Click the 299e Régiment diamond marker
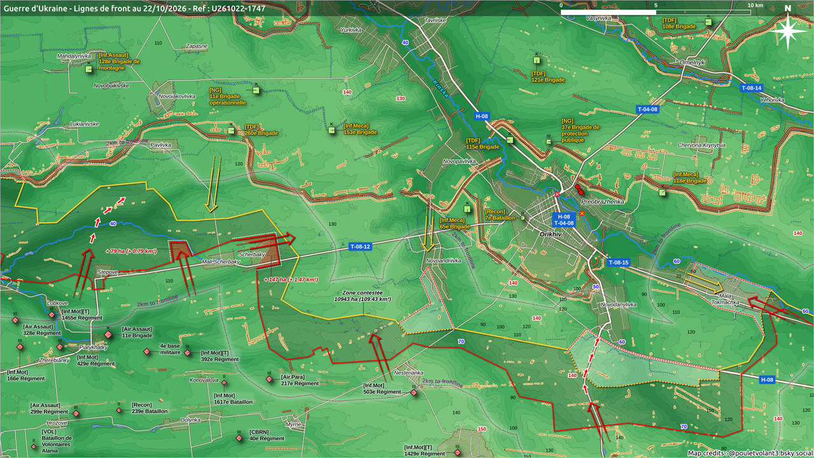The width and height of the screenshot is (814, 458). (76, 414)
